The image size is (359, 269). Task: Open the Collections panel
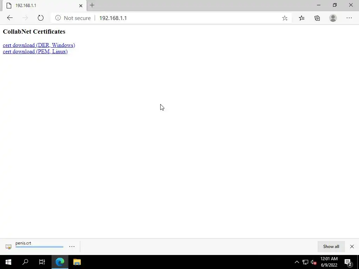coord(317,18)
